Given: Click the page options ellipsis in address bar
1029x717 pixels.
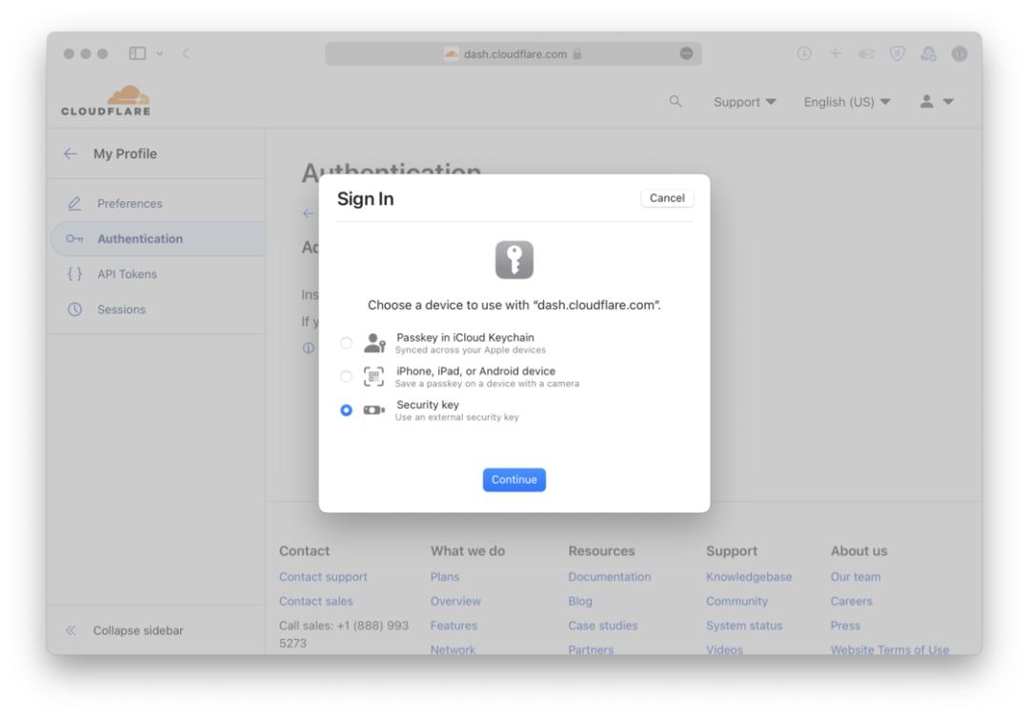Looking at the screenshot, I should 683,52.
